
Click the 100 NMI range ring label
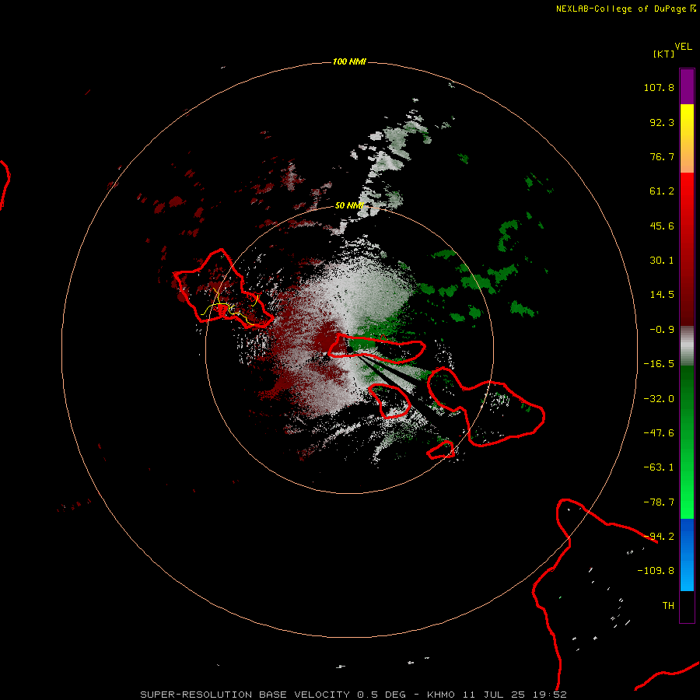(349, 61)
